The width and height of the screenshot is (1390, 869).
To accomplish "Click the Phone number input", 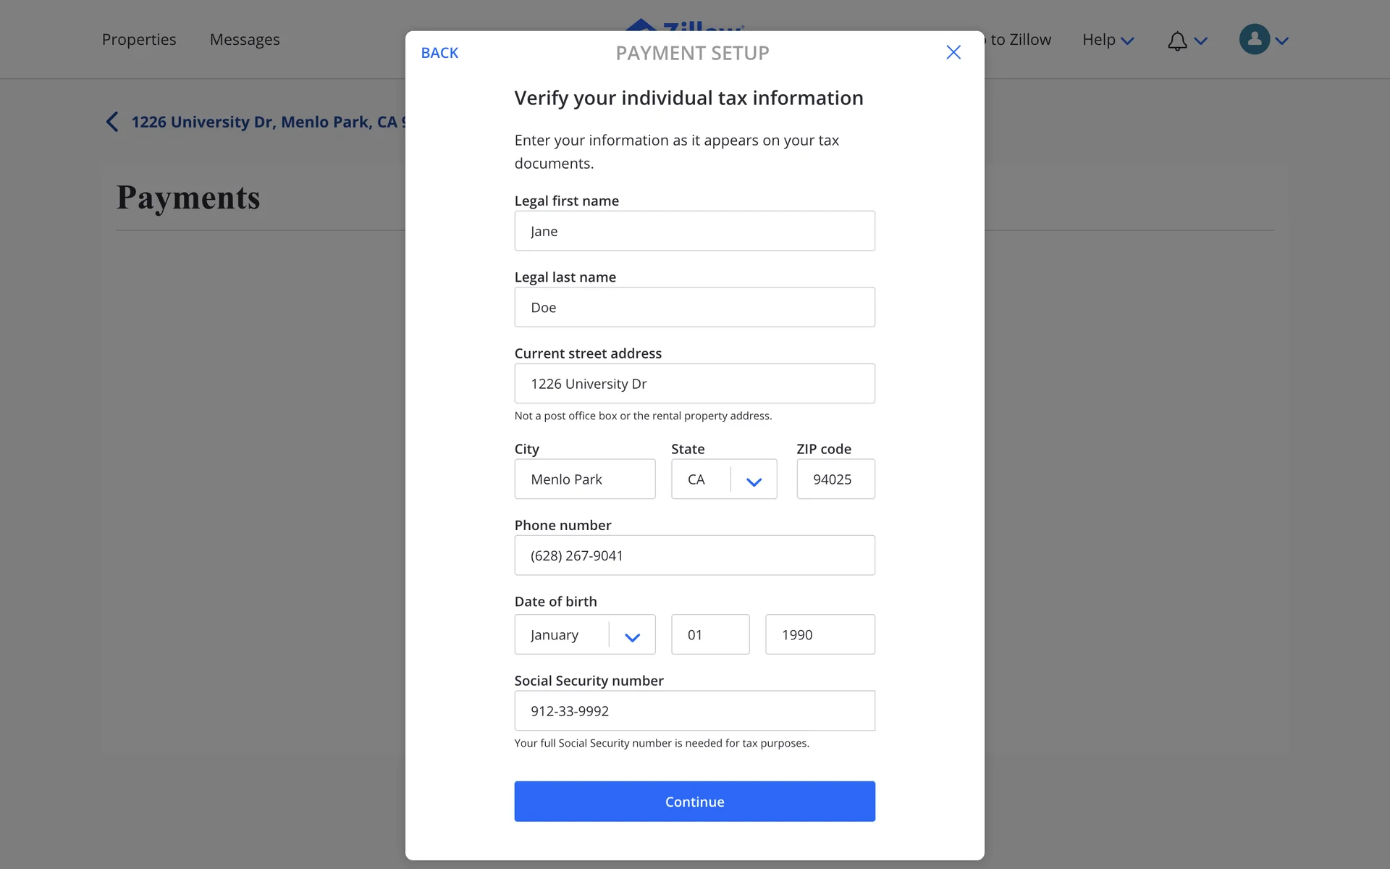I will 694,555.
